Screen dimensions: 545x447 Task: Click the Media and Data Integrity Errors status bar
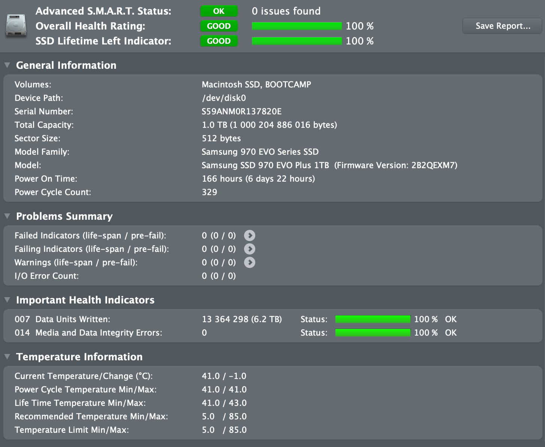click(x=372, y=333)
